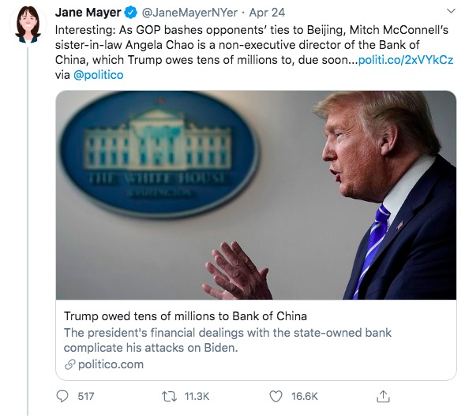Click the share upload icon

383,397
